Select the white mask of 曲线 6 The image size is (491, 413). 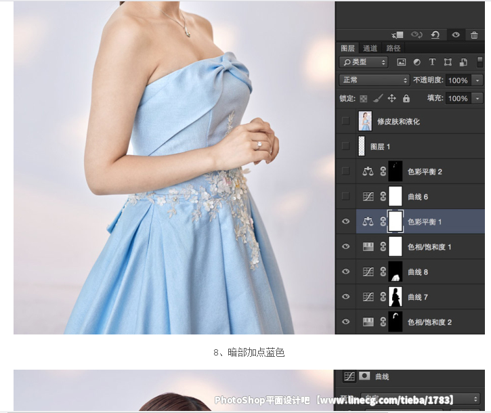tap(396, 196)
